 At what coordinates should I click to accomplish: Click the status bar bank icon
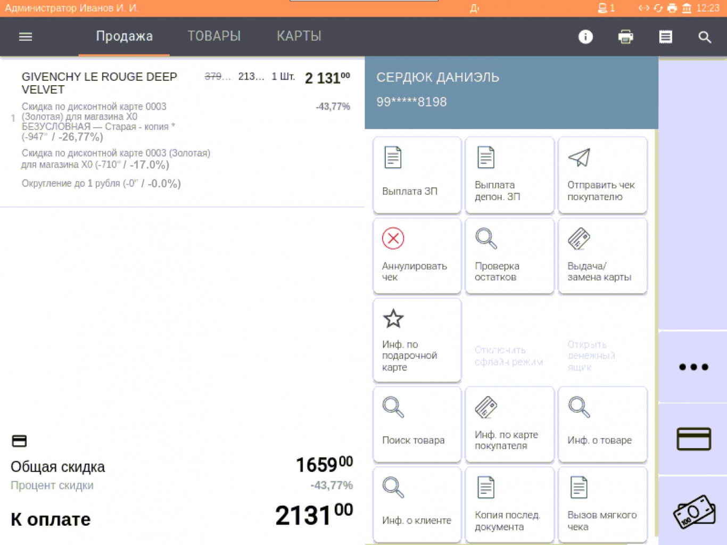687,8
